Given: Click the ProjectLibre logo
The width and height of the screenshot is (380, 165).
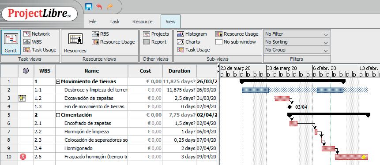Looking at the screenshot, I should [39, 14].
